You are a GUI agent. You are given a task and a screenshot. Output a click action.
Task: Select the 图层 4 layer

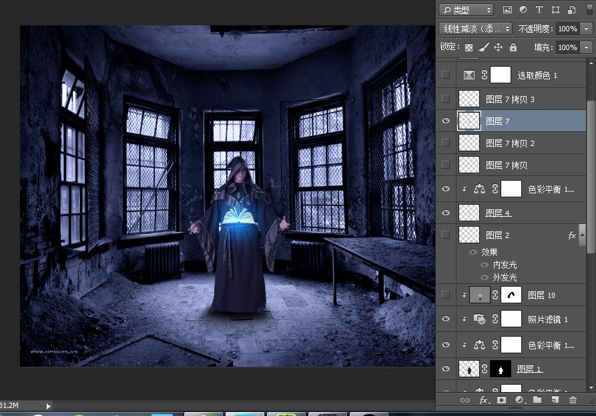(499, 213)
